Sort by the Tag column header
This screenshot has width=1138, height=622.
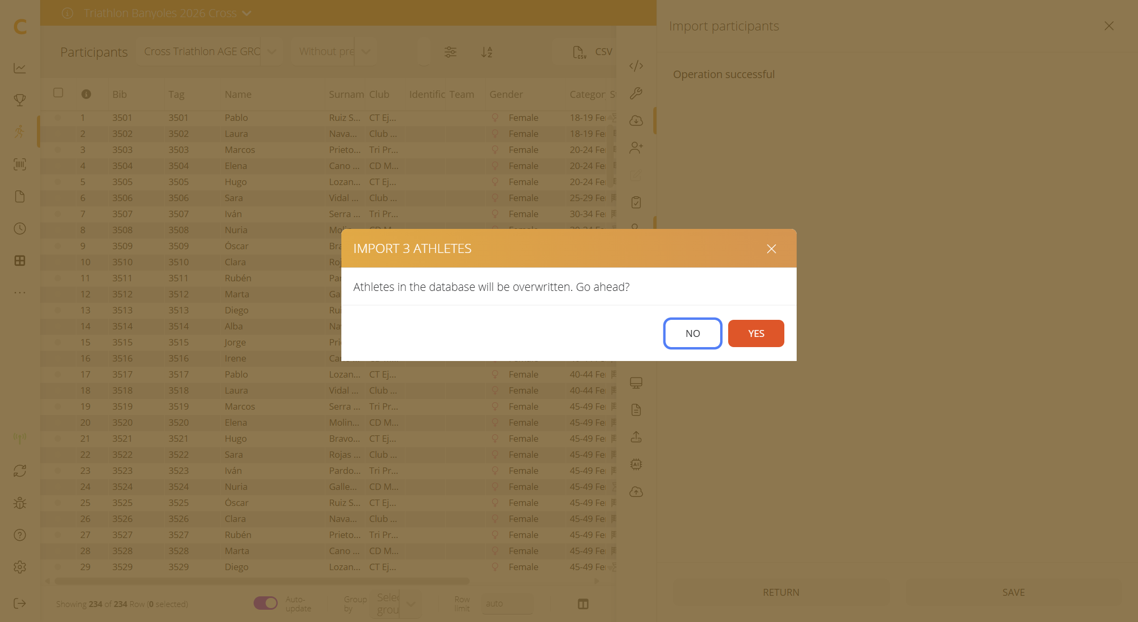[176, 94]
